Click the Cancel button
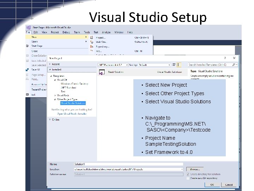The width and height of the screenshot is (254, 191). [x=229, y=185]
